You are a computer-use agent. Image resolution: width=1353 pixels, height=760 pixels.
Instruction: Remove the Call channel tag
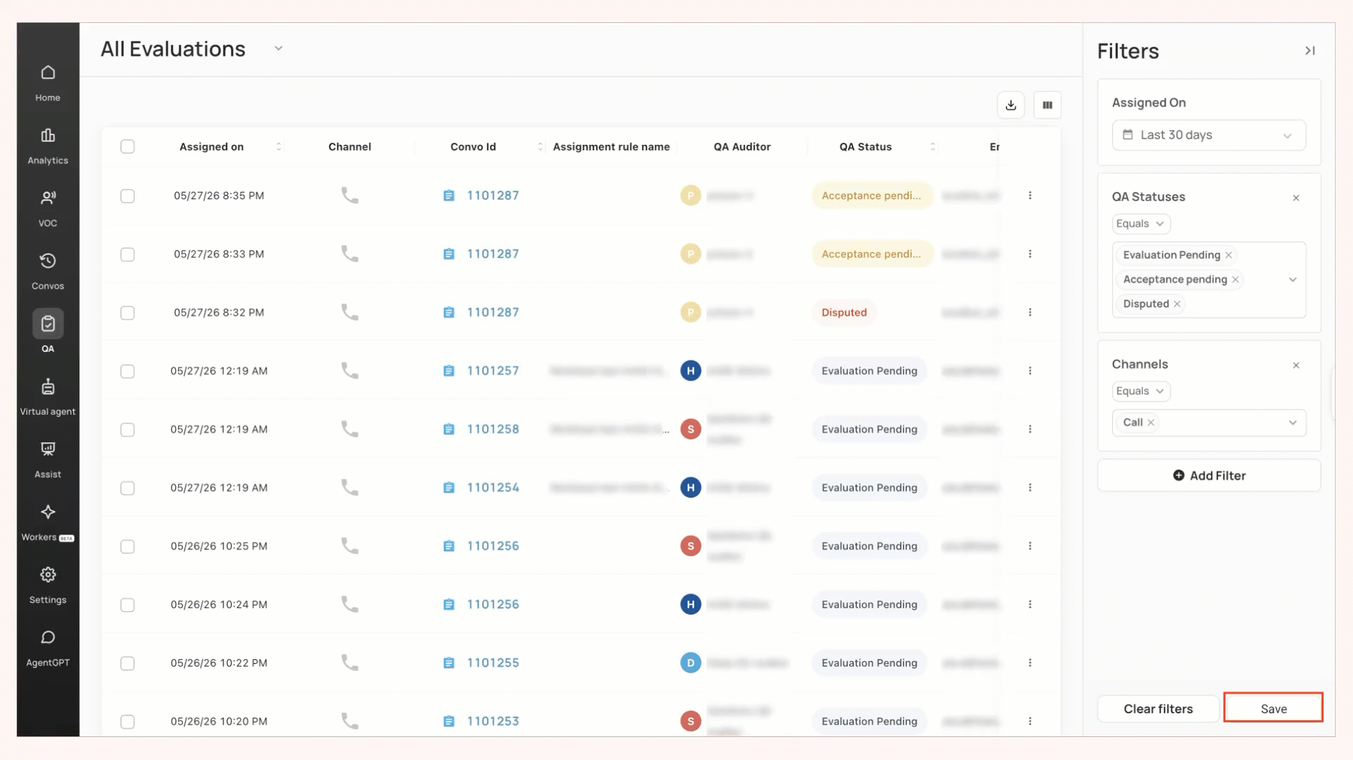click(x=1151, y=422)
